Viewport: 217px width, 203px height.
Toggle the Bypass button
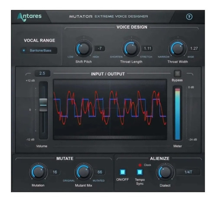click(178, 73)
